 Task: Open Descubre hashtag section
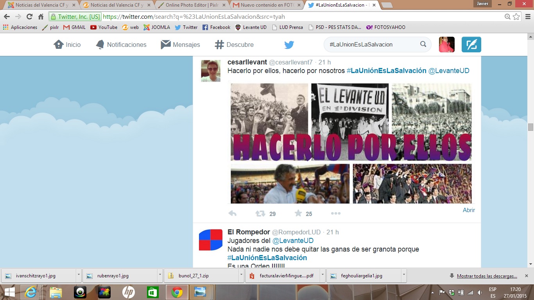pyautogui.click(x=234, y=45)
